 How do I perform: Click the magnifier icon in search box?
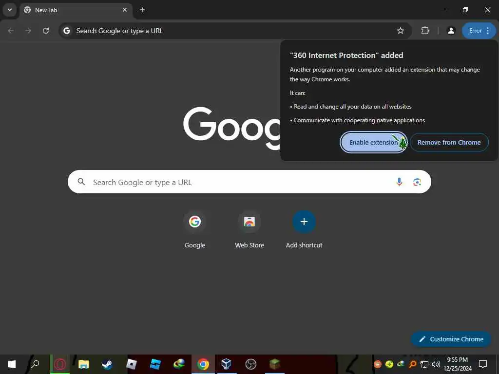click(x=81, y=182)
